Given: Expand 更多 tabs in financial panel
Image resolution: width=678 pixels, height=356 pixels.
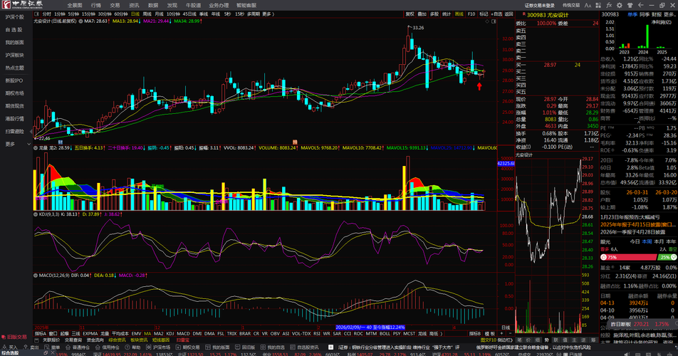Looking at the screenshot, I should point(670,14).
